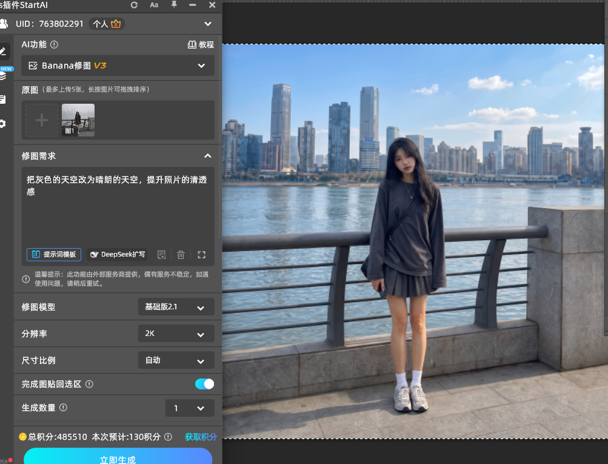The width and height of the screenshot is (608, 464).
Task: Open 尺寸比例 dropdown showing 自动
Action: [x=176, y=360]
